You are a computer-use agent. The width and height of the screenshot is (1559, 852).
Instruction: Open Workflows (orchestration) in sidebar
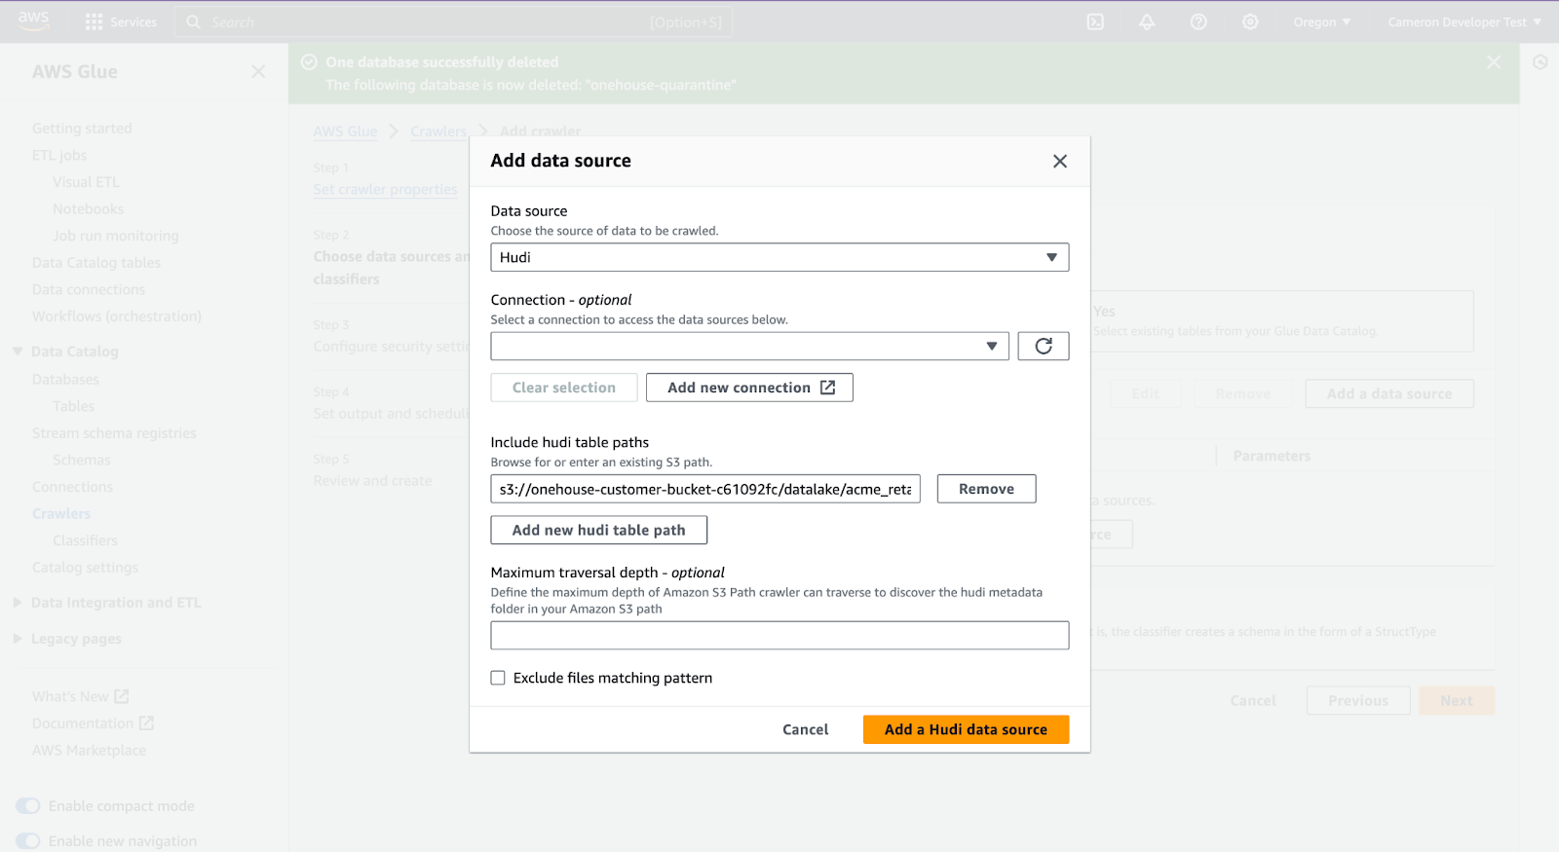pyautogui.click(x=117, y=315)
